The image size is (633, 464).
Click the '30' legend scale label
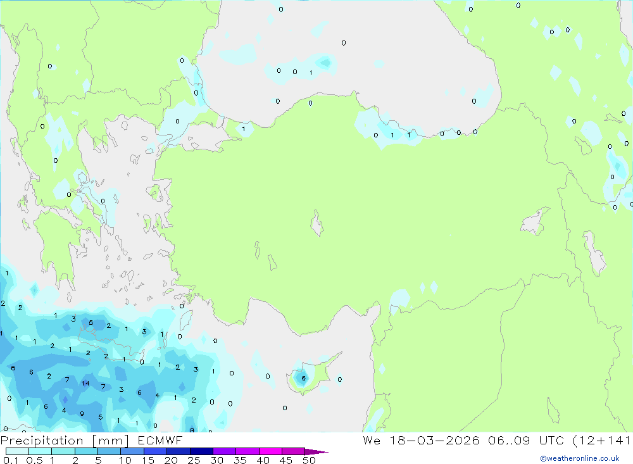point(217,460)
